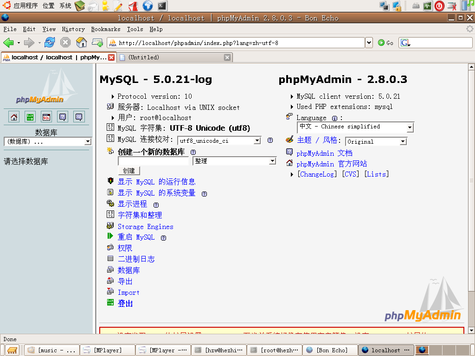Image resolution: width=475 pixels, height=356 pixels.
Task: Click help icon next to 创建一个新的数据库
Action: [193, 152]
